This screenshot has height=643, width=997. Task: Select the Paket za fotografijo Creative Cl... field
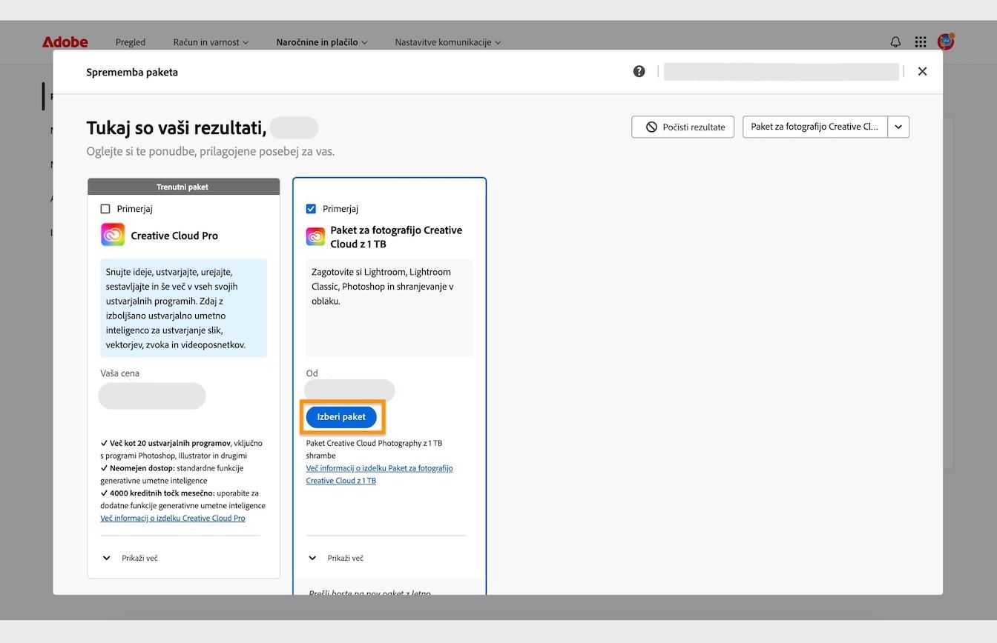click(x=815, y=127)
